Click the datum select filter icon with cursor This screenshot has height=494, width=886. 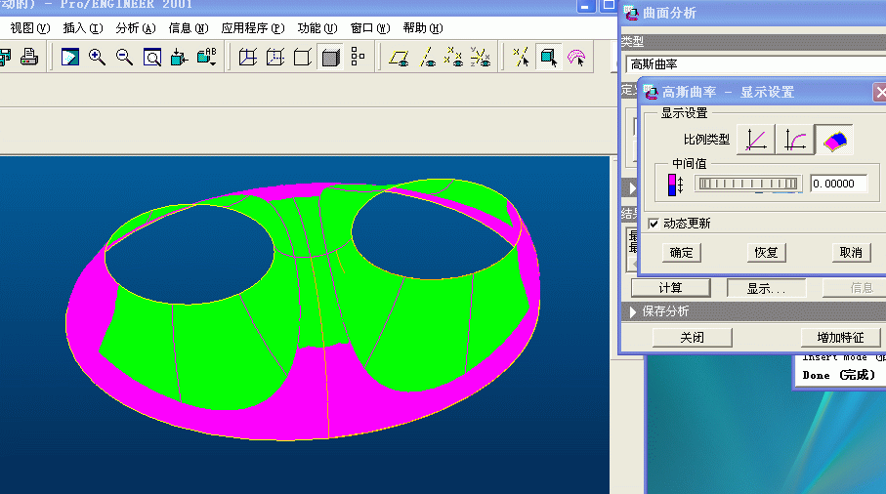(521, 57)
